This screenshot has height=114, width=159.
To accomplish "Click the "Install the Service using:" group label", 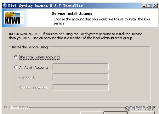I will 30,47.
